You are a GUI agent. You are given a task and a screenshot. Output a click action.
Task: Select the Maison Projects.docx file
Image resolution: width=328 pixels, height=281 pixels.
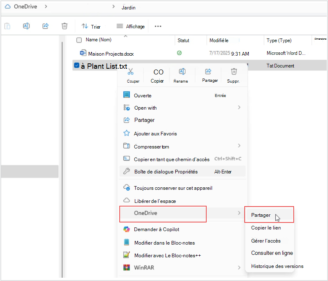coord(111,54)
